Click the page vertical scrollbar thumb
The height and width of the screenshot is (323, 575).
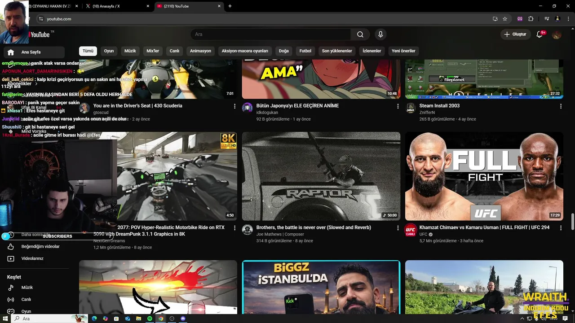click(x=573, y=222)
